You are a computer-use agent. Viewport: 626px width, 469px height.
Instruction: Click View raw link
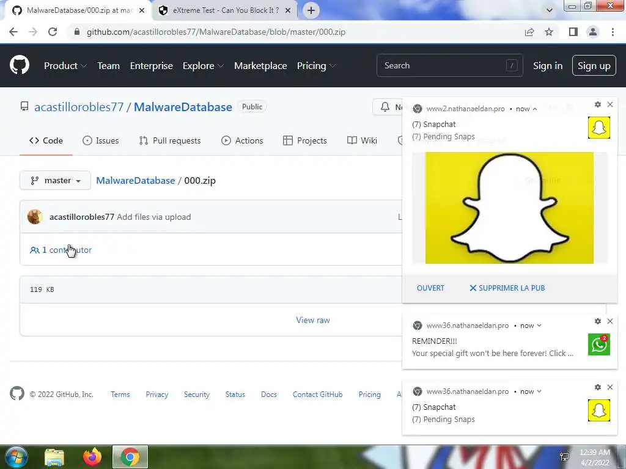[313, 320]
